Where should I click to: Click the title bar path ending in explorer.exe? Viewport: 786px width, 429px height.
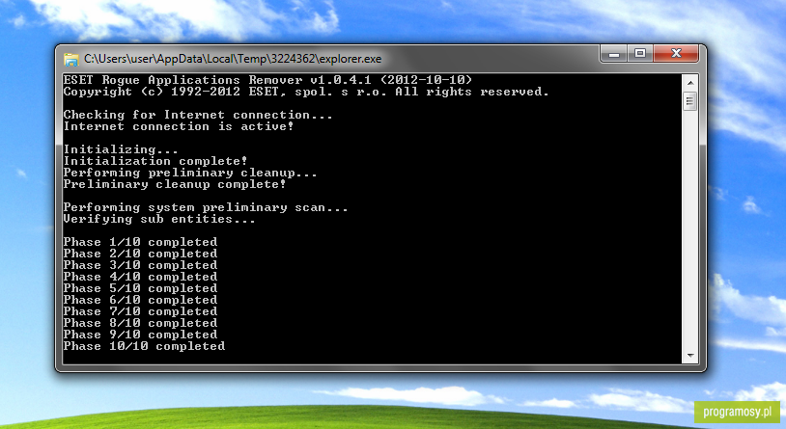pyautogui.click(x=233, y=59)
